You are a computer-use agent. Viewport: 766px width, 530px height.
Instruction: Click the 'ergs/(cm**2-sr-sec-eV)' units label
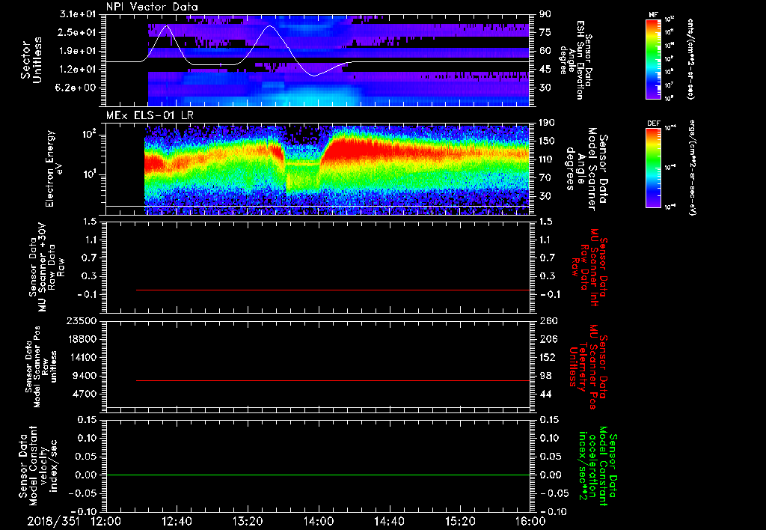coord(693,168)
